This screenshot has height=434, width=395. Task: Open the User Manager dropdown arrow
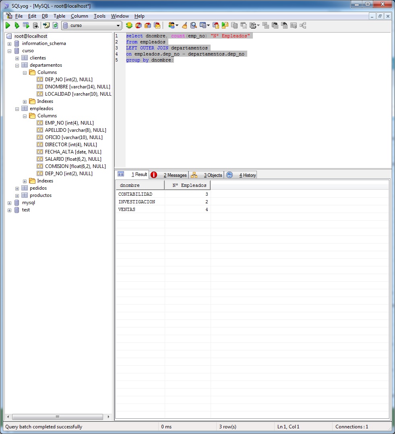tap(177, 25)
